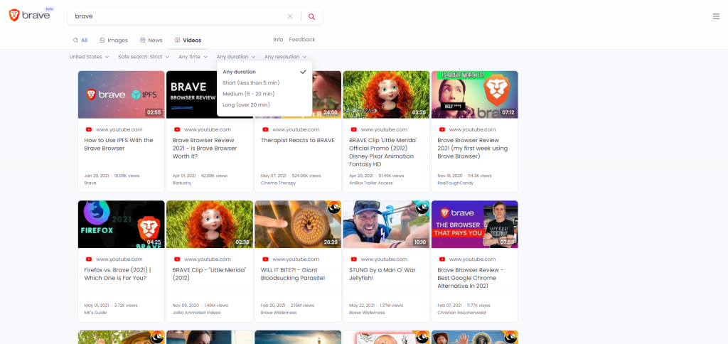The image size is (728, 344).
Task: Open the hamburger menu icon
Action: coord(716,16)
